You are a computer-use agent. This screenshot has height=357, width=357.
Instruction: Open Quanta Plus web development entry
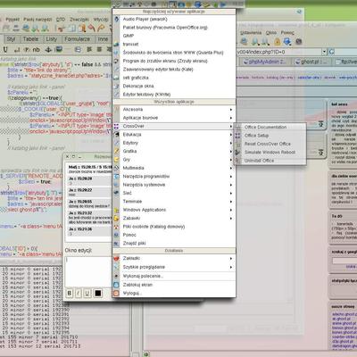pos(174,53)
